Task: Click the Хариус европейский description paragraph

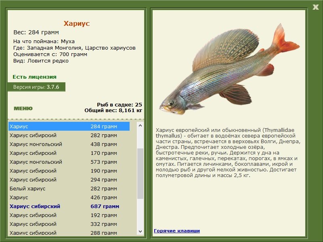Action: tap(228, 152)
